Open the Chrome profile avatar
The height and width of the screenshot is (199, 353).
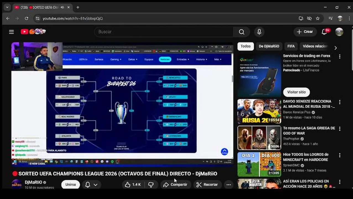coord(340,19)
